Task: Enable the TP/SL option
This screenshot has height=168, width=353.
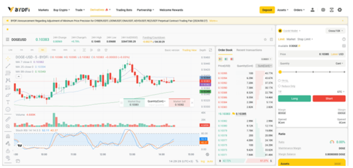Action: pos(279,80)
